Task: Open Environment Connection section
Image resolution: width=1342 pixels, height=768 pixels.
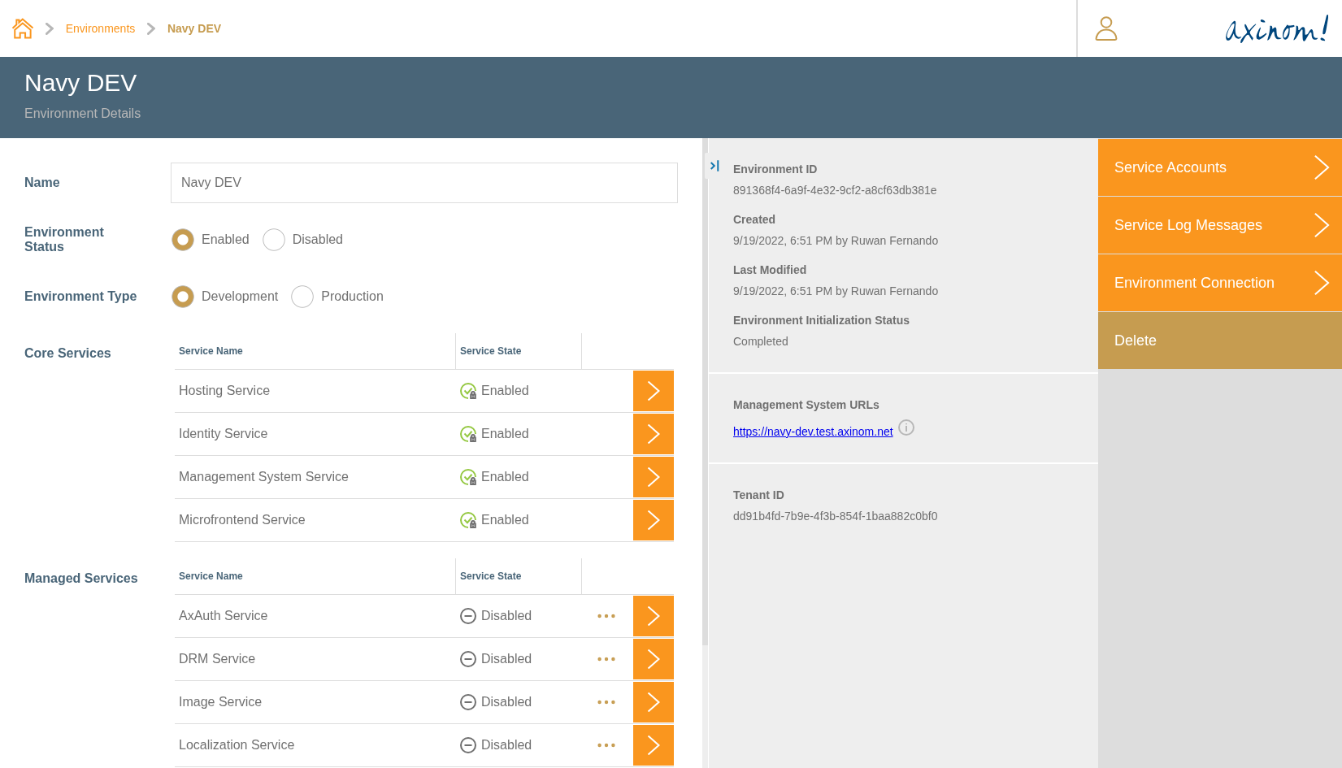Action: (x=1220, y=283)
